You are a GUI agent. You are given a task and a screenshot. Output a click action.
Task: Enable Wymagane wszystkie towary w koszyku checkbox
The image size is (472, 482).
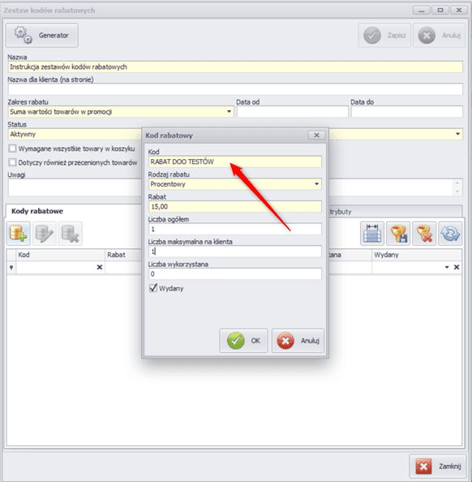click(13, 148)
